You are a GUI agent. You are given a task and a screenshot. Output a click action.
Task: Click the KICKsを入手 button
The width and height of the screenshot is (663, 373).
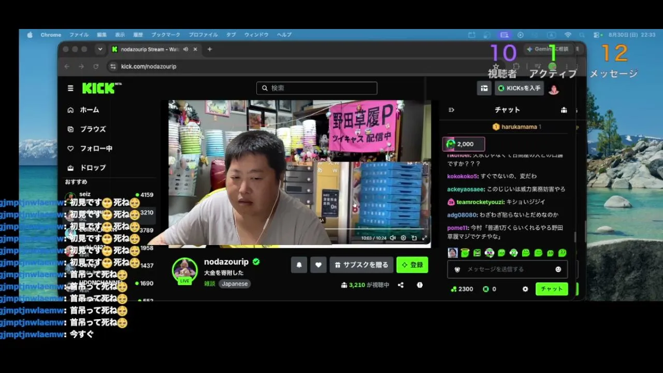click(519, 88)
